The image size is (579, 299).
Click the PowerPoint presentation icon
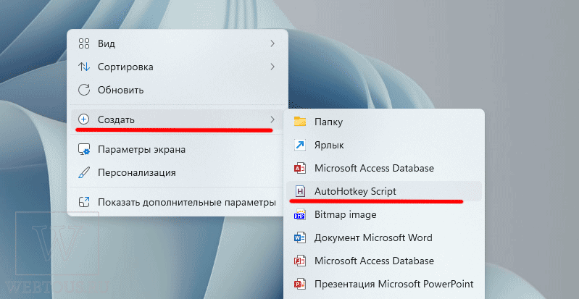[x=300, y=285]
